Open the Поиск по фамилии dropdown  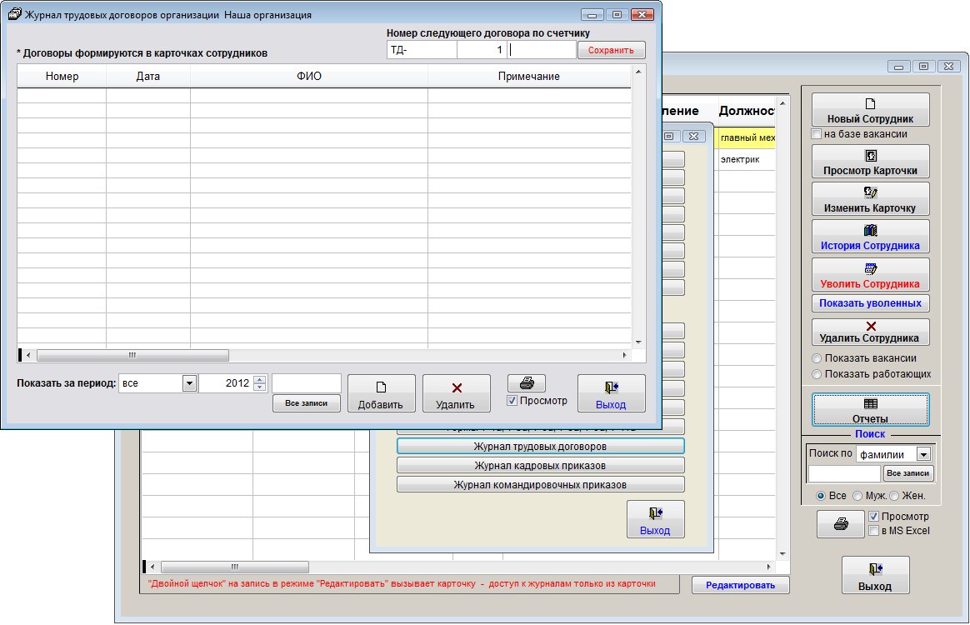[x=923, y=454]
